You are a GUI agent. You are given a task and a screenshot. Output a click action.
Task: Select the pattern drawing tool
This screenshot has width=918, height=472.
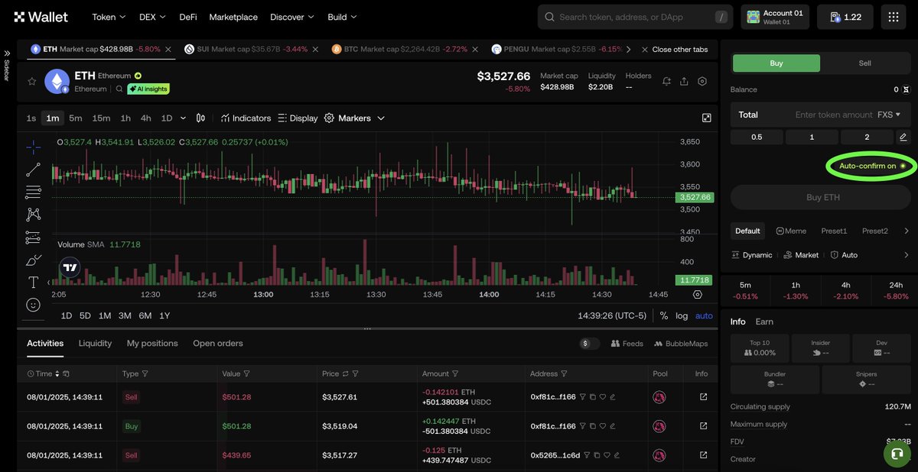click(x=33, y=215)
